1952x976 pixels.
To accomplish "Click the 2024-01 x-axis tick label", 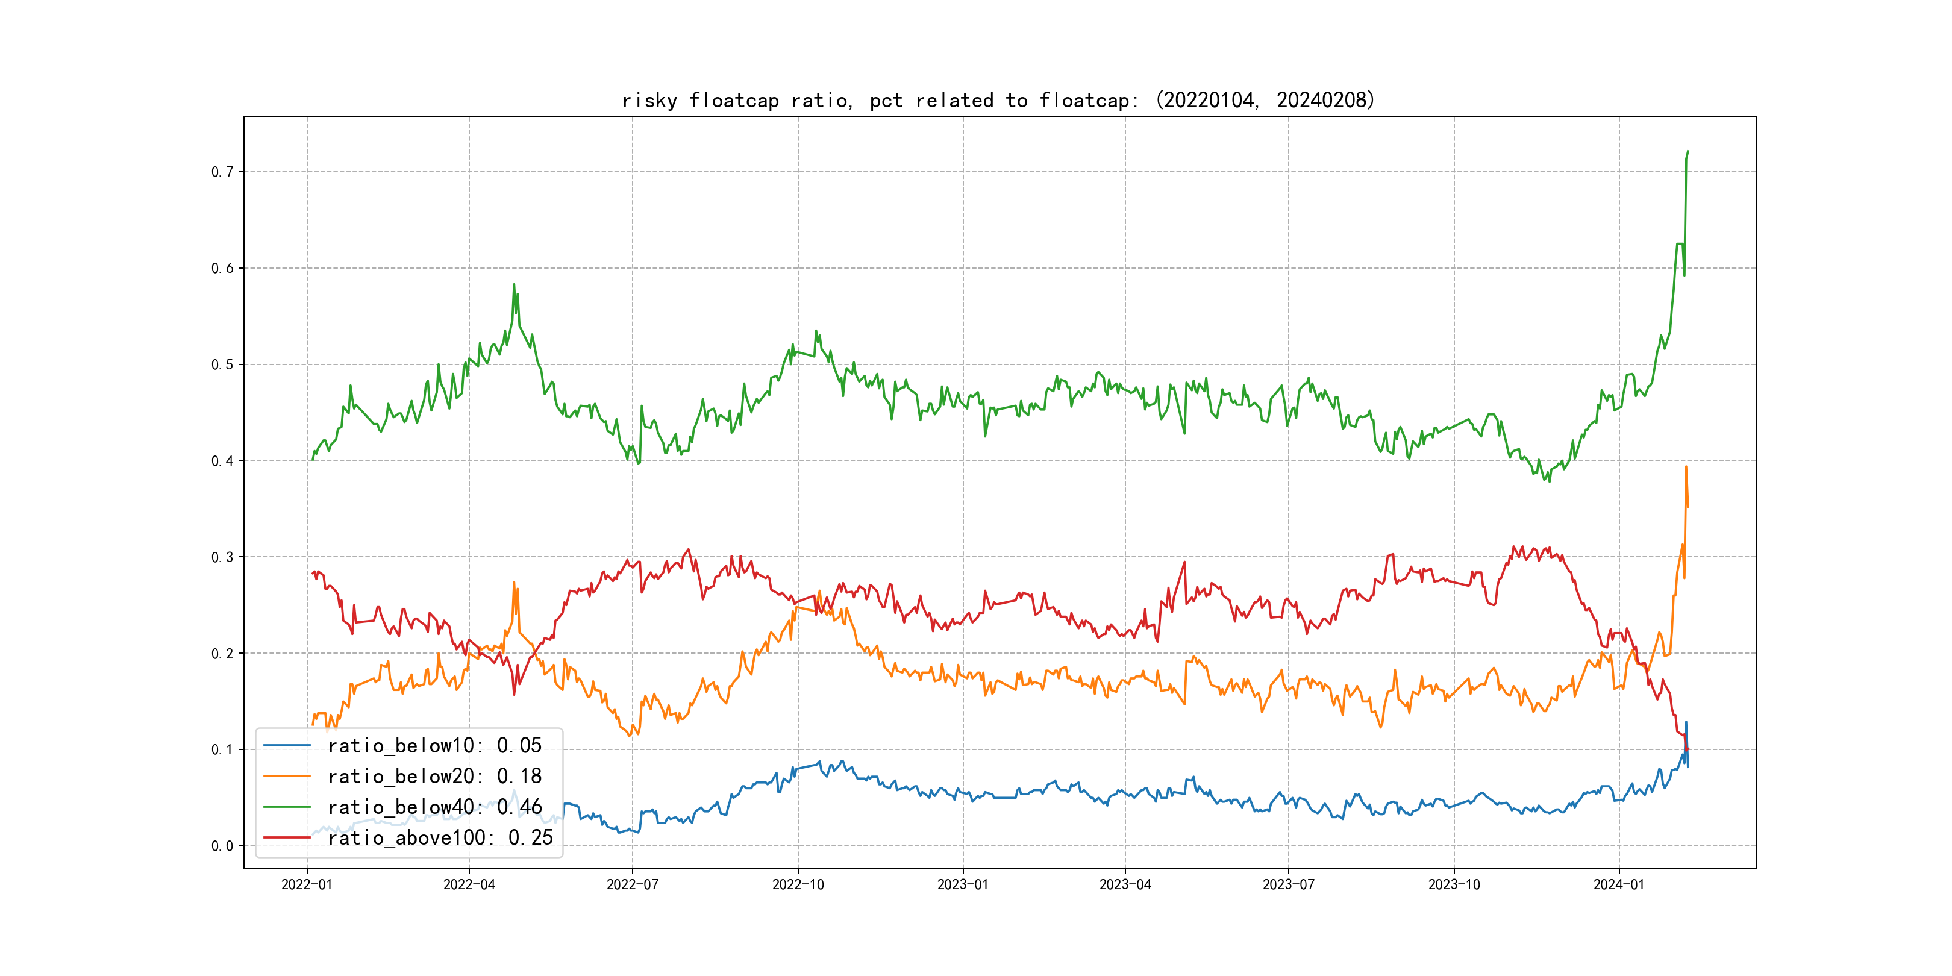I will [x=1619, y=884].
